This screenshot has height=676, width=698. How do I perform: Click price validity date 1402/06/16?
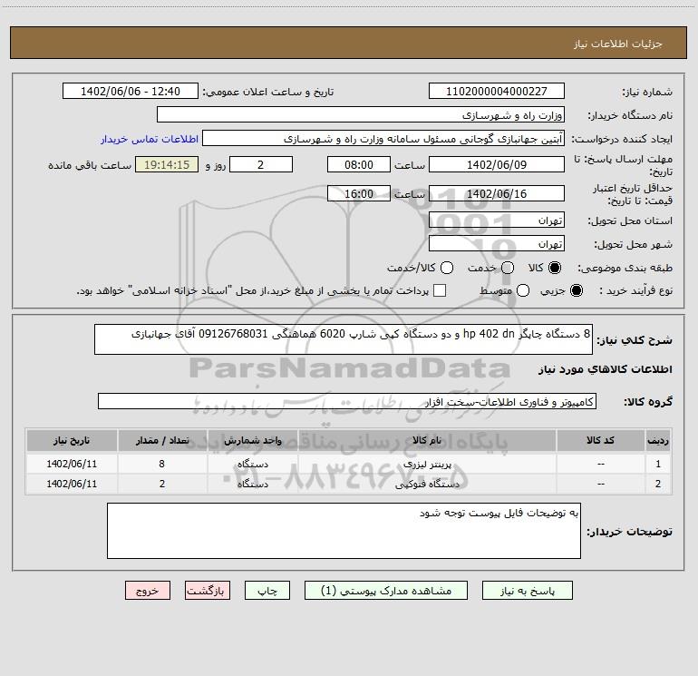(497, 193)
